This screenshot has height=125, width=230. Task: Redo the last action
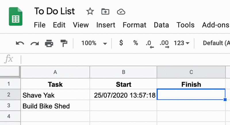(x=34, y=43)
